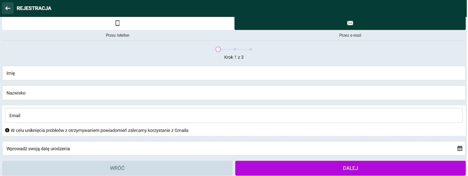Focus the Imię input field

click(234, 73)
